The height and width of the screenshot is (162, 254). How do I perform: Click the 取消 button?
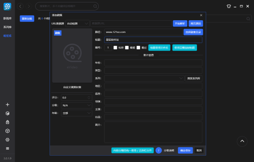tap(199, 150)
